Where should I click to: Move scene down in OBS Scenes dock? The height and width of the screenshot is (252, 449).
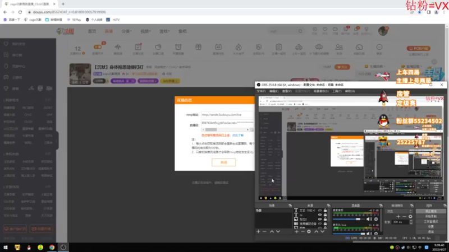pyautogui.click(x=278, y=231)
